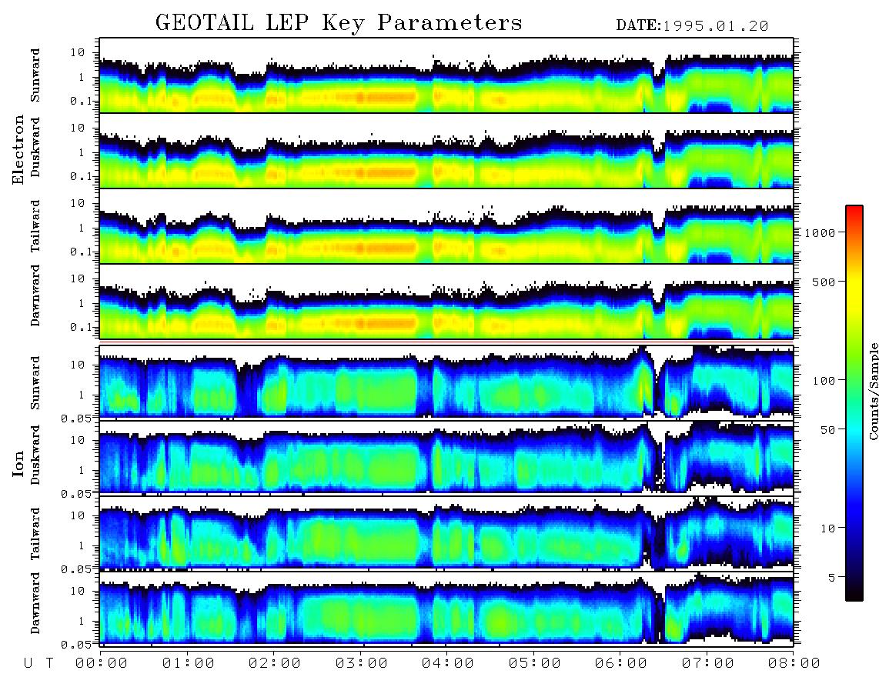Screen dimensions: 879x677
Task: Click the "Electron" group axis label
Action: [18, 150]
